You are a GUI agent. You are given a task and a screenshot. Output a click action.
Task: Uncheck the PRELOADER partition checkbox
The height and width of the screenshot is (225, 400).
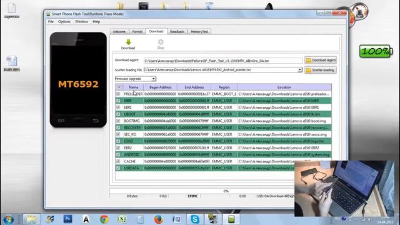pyautogui.click(x=118, y=94)
